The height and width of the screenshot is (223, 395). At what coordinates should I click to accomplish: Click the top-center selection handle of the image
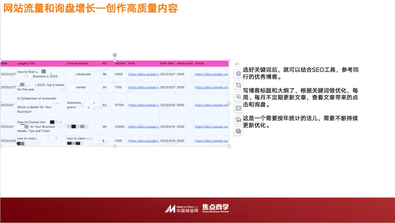click(114, 60)
